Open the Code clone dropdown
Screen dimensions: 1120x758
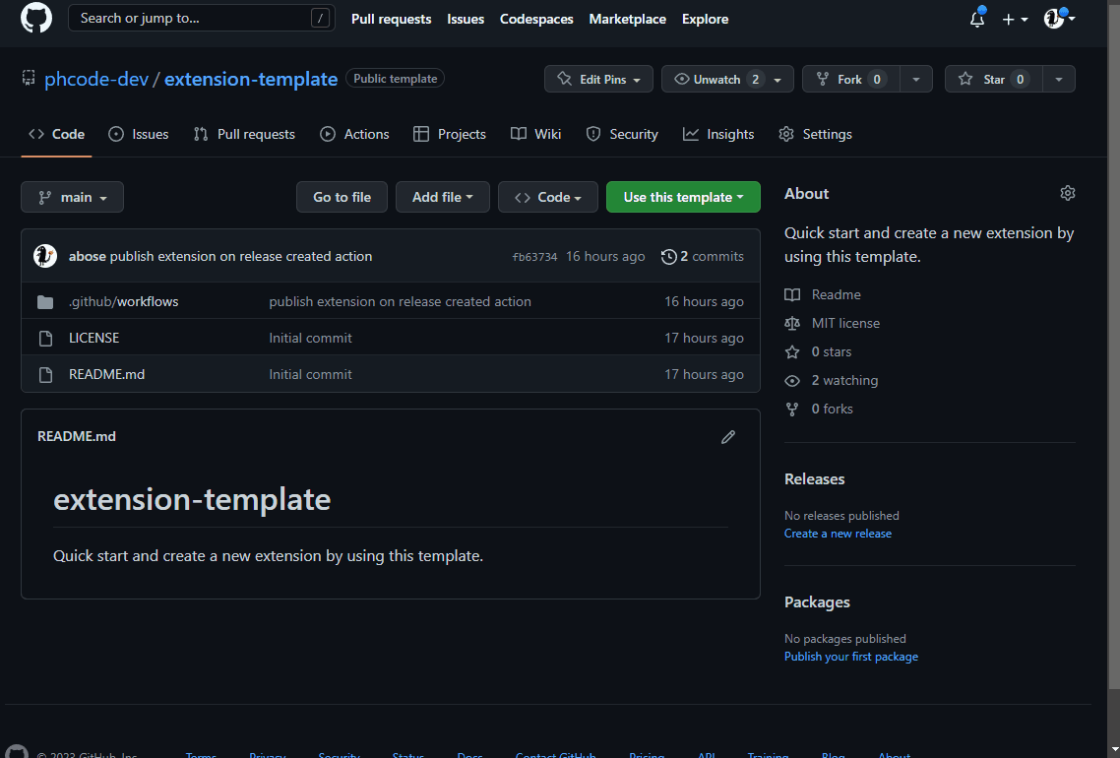point(548,197)
